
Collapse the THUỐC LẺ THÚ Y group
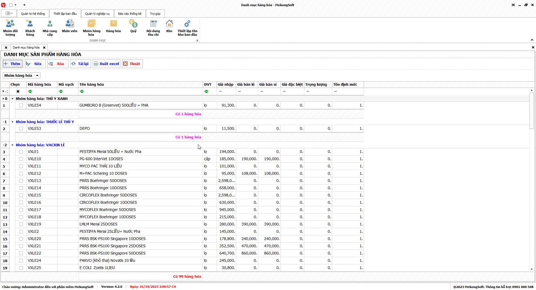[13, 122]
